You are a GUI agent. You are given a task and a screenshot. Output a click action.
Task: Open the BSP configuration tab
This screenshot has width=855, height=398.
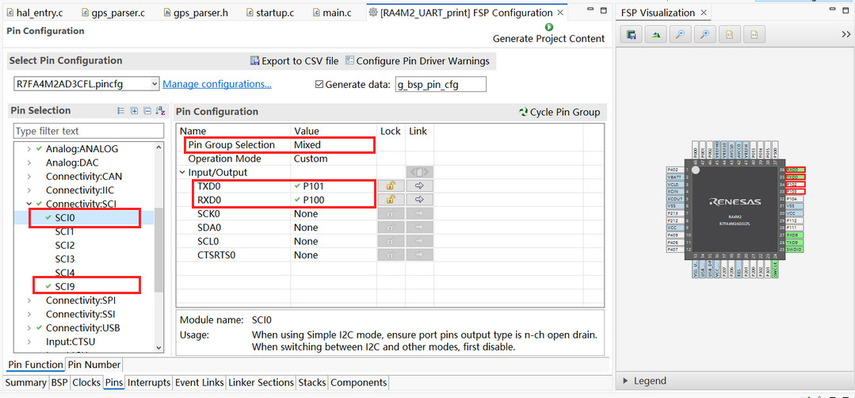tap(59, 383)
